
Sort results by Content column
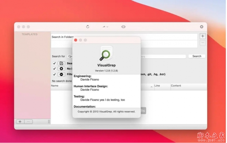(x=176, y=86)
